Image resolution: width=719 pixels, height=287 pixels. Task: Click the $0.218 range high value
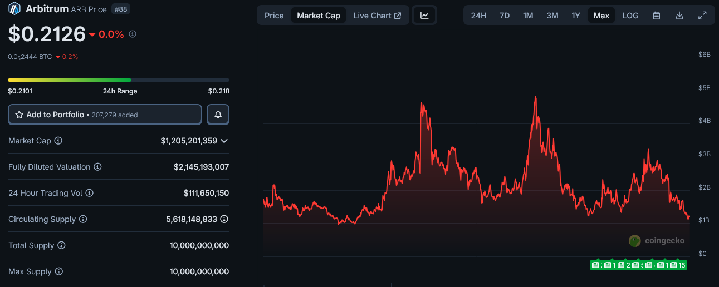click(219, 91)
